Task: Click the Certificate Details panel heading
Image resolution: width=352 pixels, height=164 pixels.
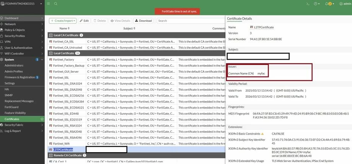Action: point(239,19)
